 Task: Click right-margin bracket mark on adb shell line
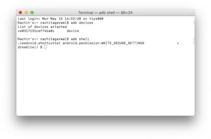coord(193,39)
